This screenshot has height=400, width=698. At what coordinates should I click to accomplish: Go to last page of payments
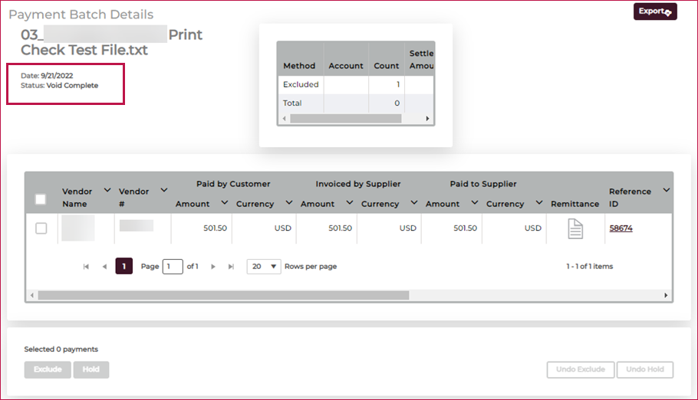coord(231,267)
